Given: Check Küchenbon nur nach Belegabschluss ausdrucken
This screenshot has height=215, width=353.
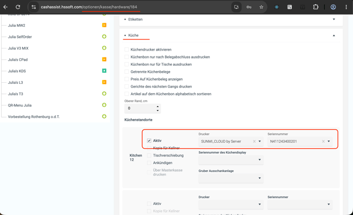Looking at the screenshot, I should (126, 57).
